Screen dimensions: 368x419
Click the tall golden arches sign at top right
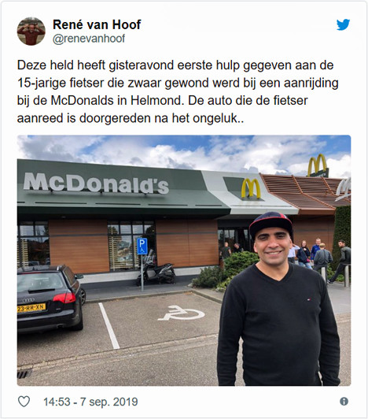tap(317, 165)
